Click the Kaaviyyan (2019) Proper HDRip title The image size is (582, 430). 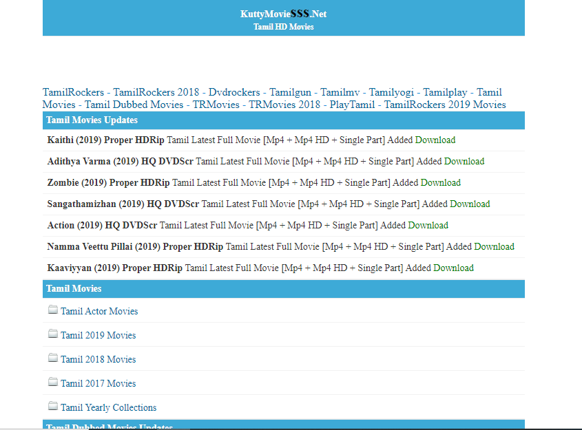click(115, 268)
